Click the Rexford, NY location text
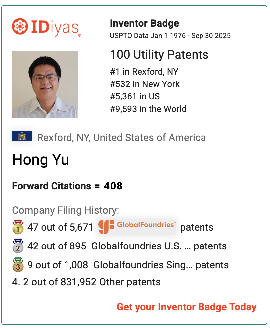Screen dimensions: 270x328 pyautogui.click(x=121, y=137)
